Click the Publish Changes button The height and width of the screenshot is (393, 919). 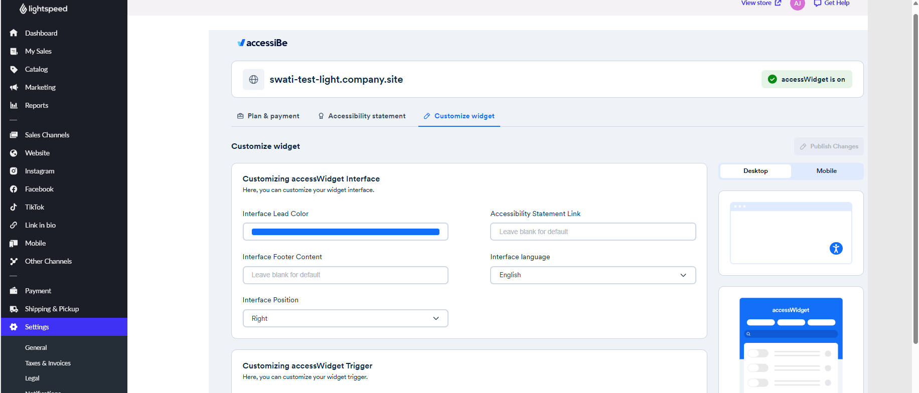(829, 146)
